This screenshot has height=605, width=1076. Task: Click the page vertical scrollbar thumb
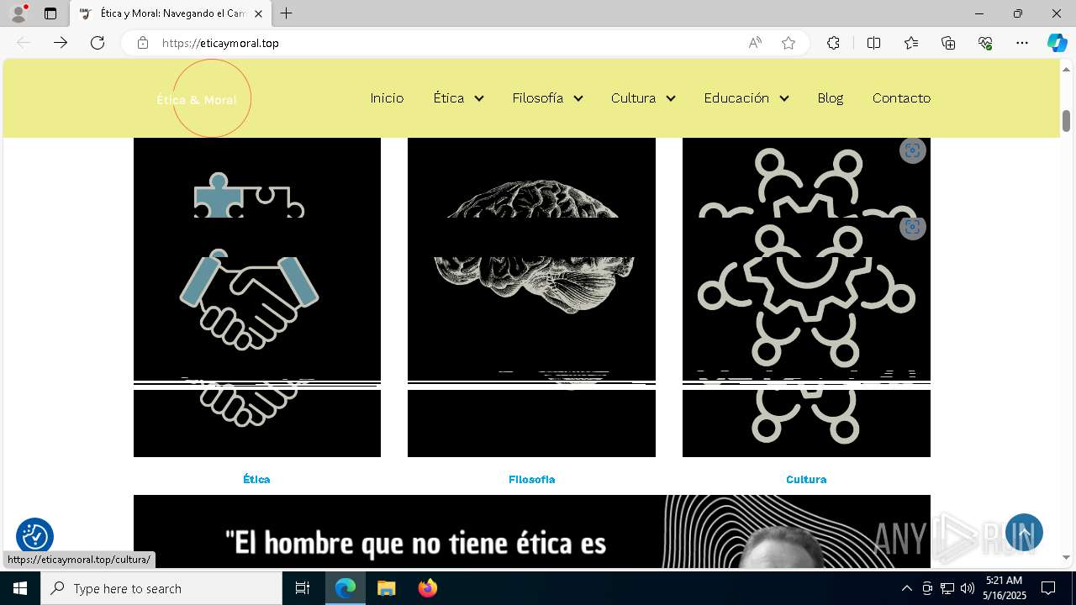coord(1066,121)
